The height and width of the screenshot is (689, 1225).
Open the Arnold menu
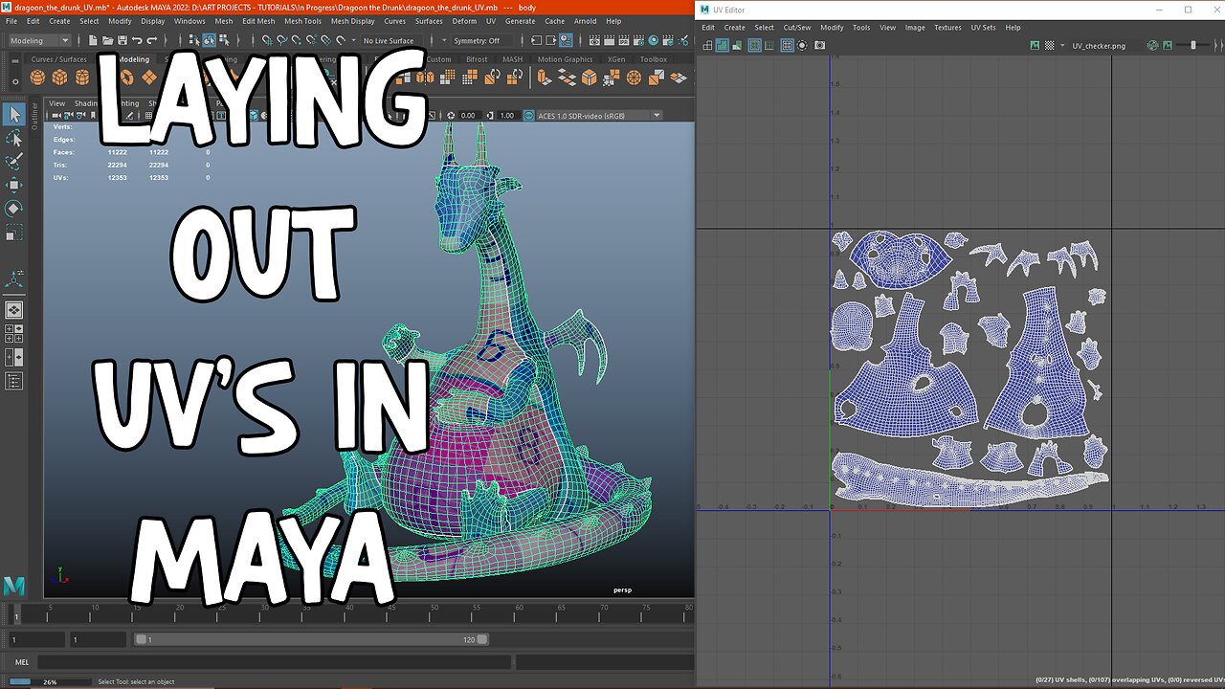[585, 21]
